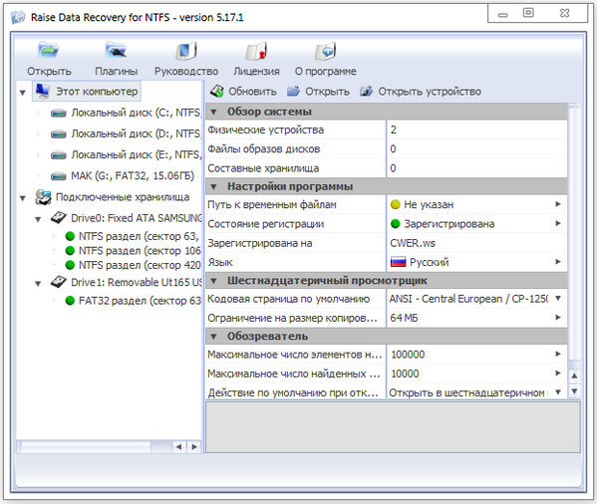Click the disk icon of Drive1 Removable
The width and height of the screenshot is (597, 504).
click(58, 282)
